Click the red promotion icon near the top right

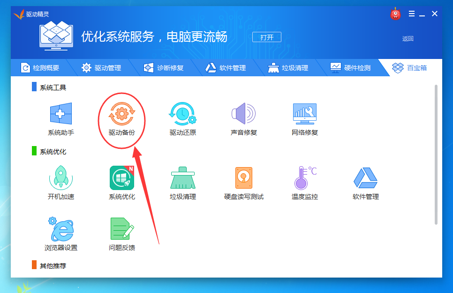click(x=395, y=14)
